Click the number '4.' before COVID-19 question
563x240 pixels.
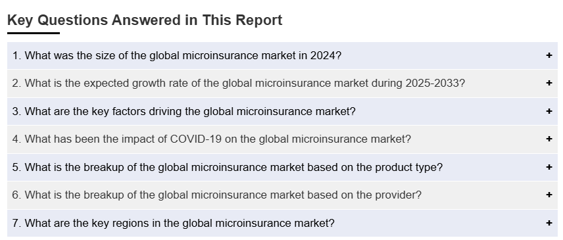pos(17,139)
